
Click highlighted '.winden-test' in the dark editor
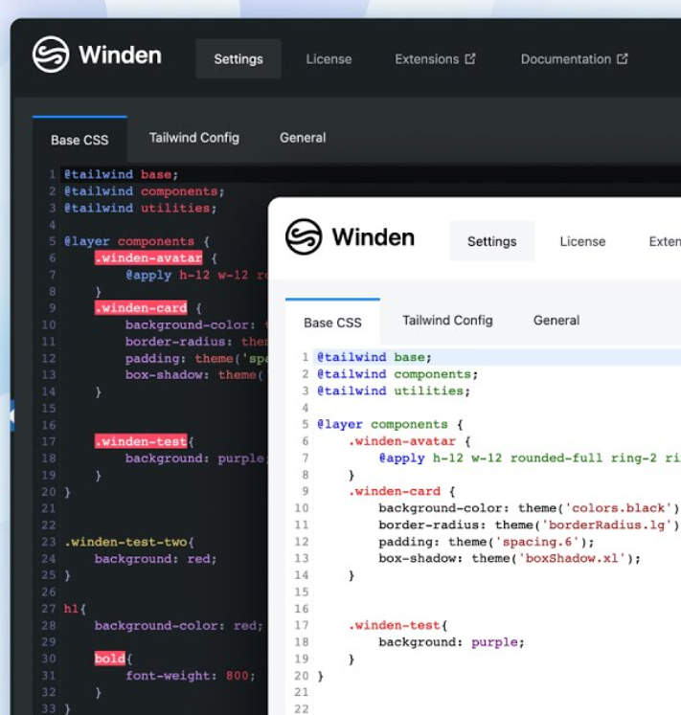coord(141,441)
